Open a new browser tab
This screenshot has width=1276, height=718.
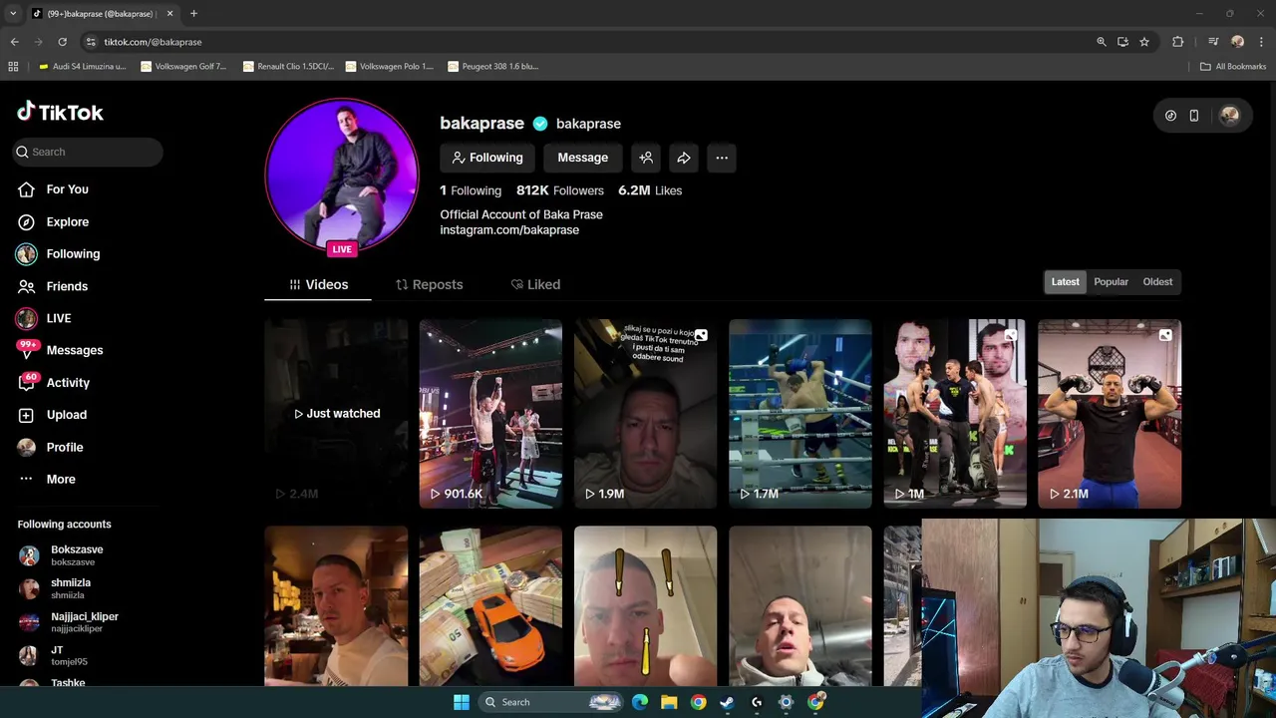click(193, 14)
